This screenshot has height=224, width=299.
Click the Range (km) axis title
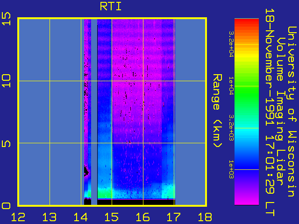tap(217, 111)
